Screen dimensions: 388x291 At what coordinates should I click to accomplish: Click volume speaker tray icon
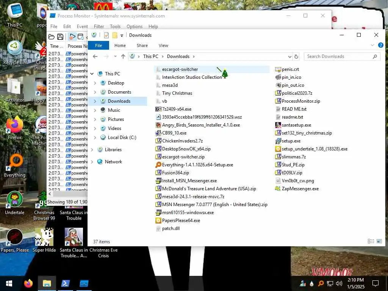tap(339, 283)
